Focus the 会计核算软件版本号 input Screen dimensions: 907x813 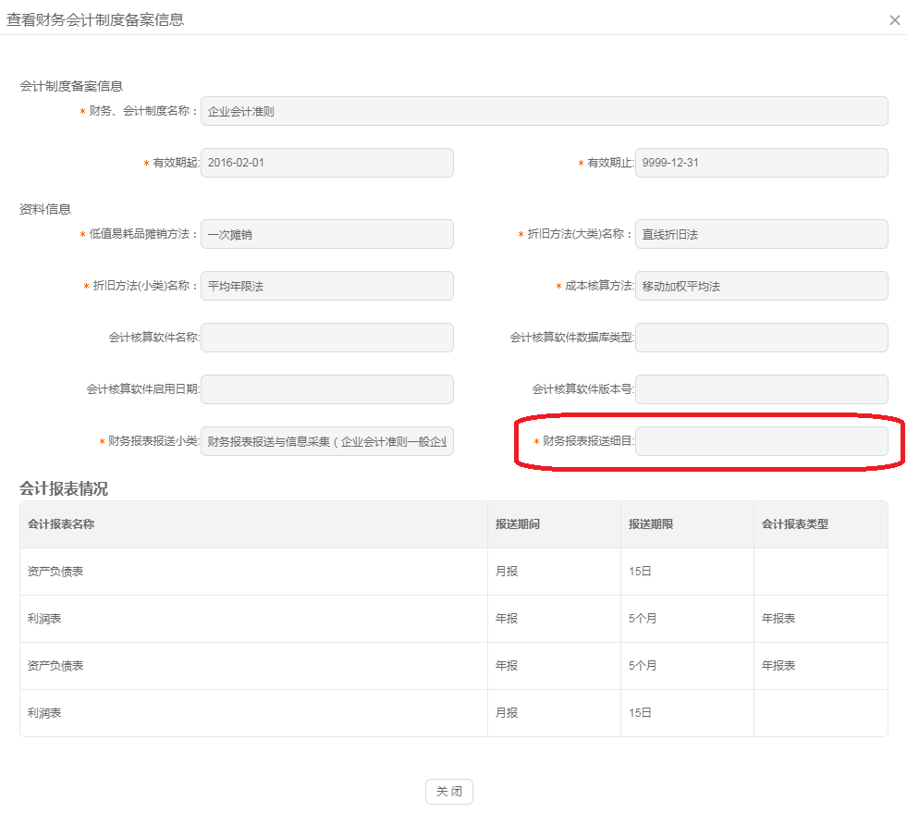point(761,389)
